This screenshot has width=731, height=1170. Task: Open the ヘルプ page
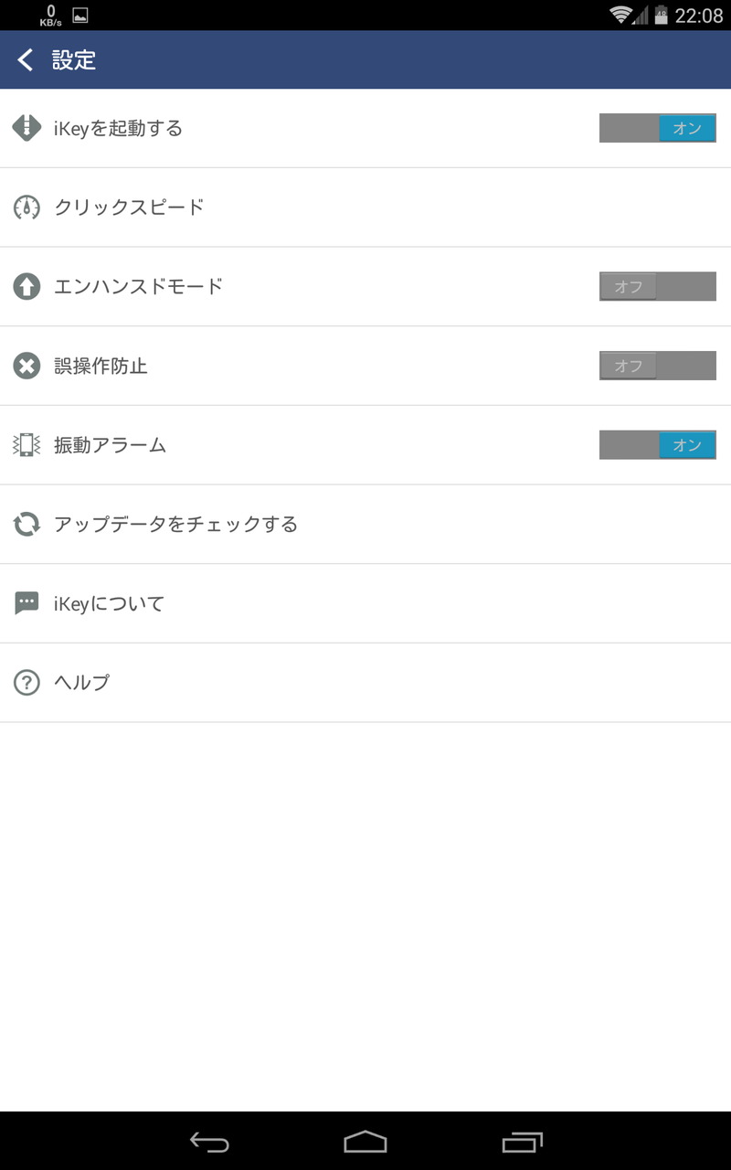[82, 683]
